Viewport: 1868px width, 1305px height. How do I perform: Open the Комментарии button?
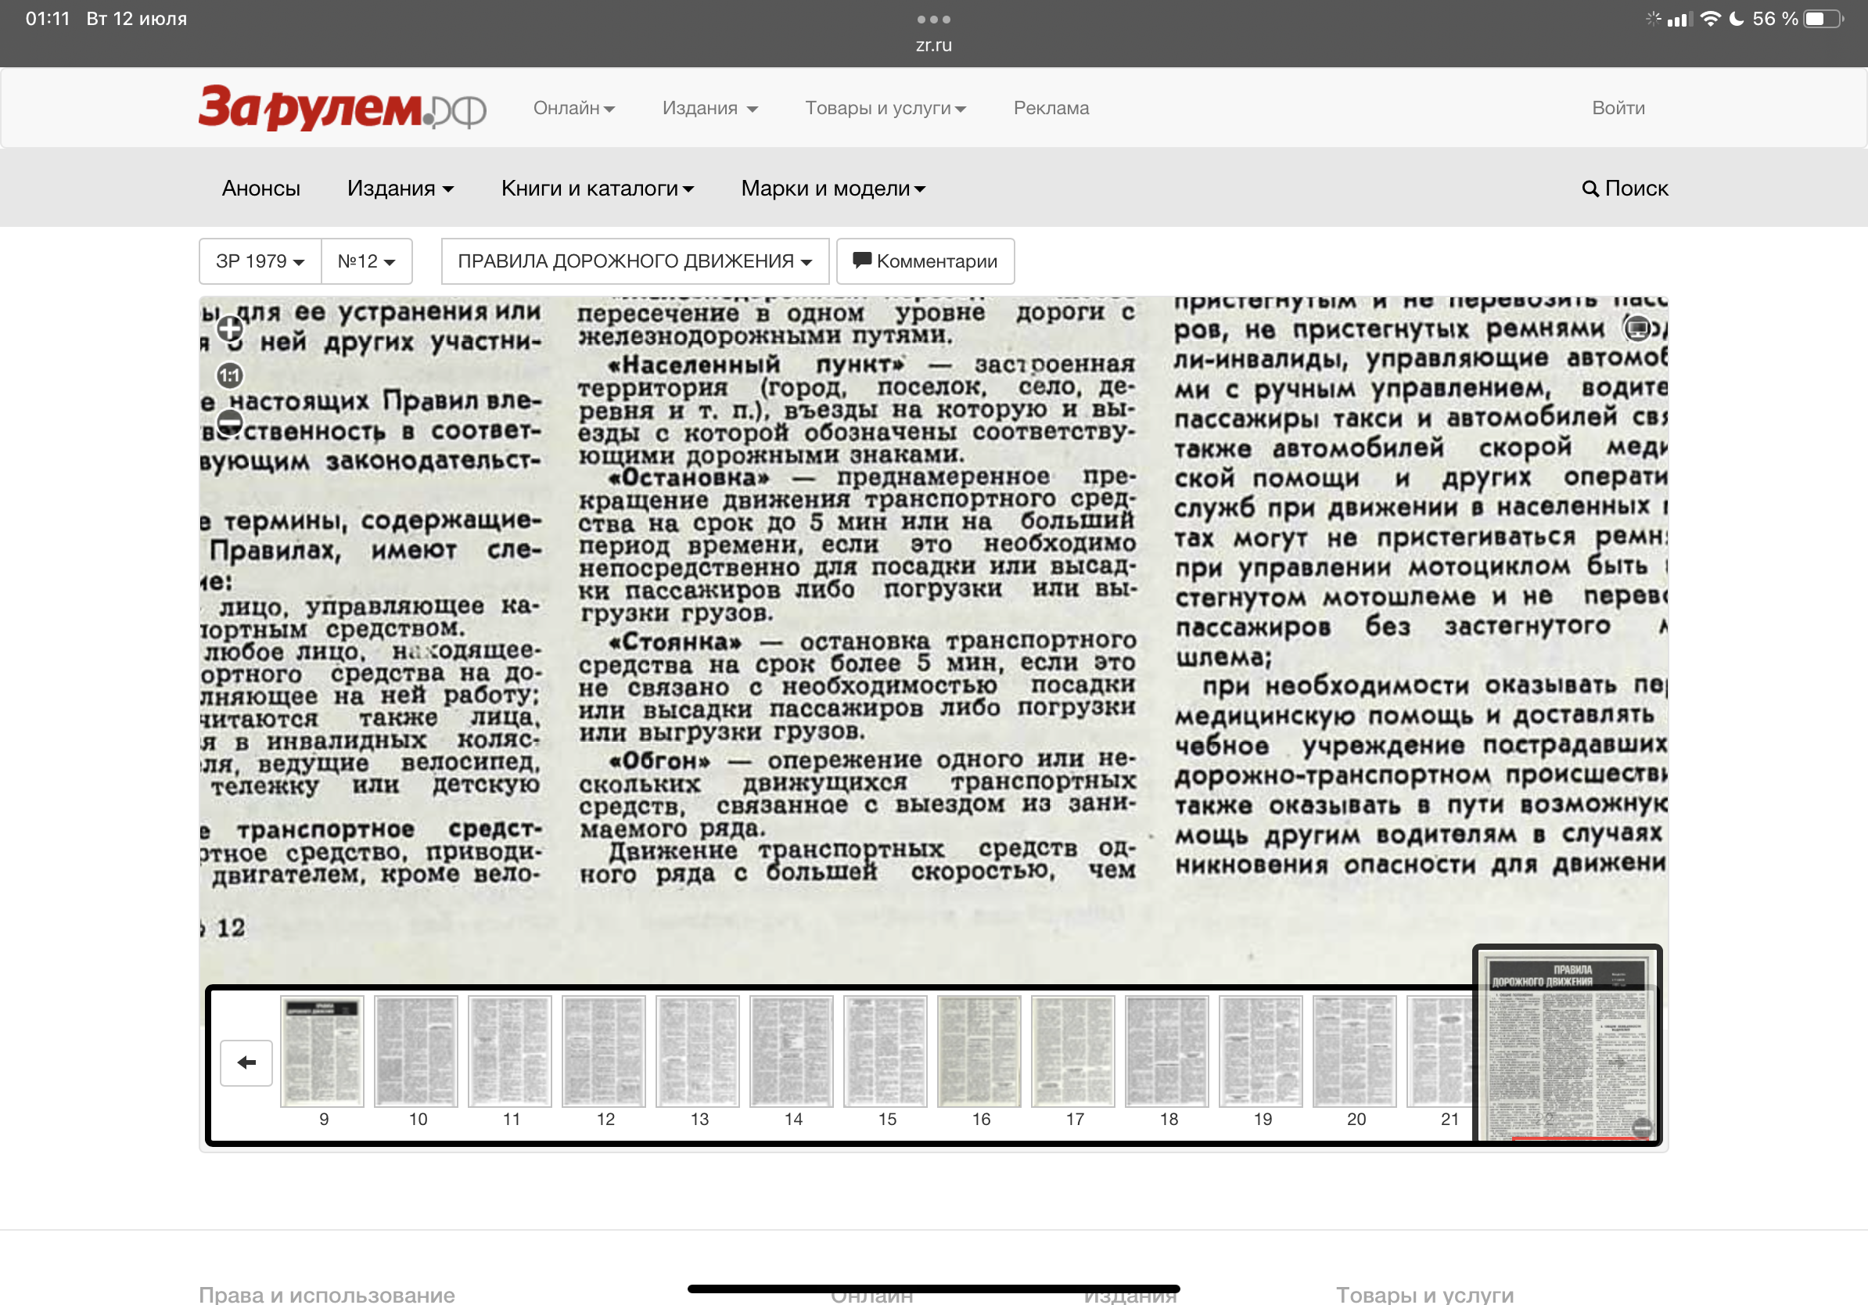[x=925, y=261]
